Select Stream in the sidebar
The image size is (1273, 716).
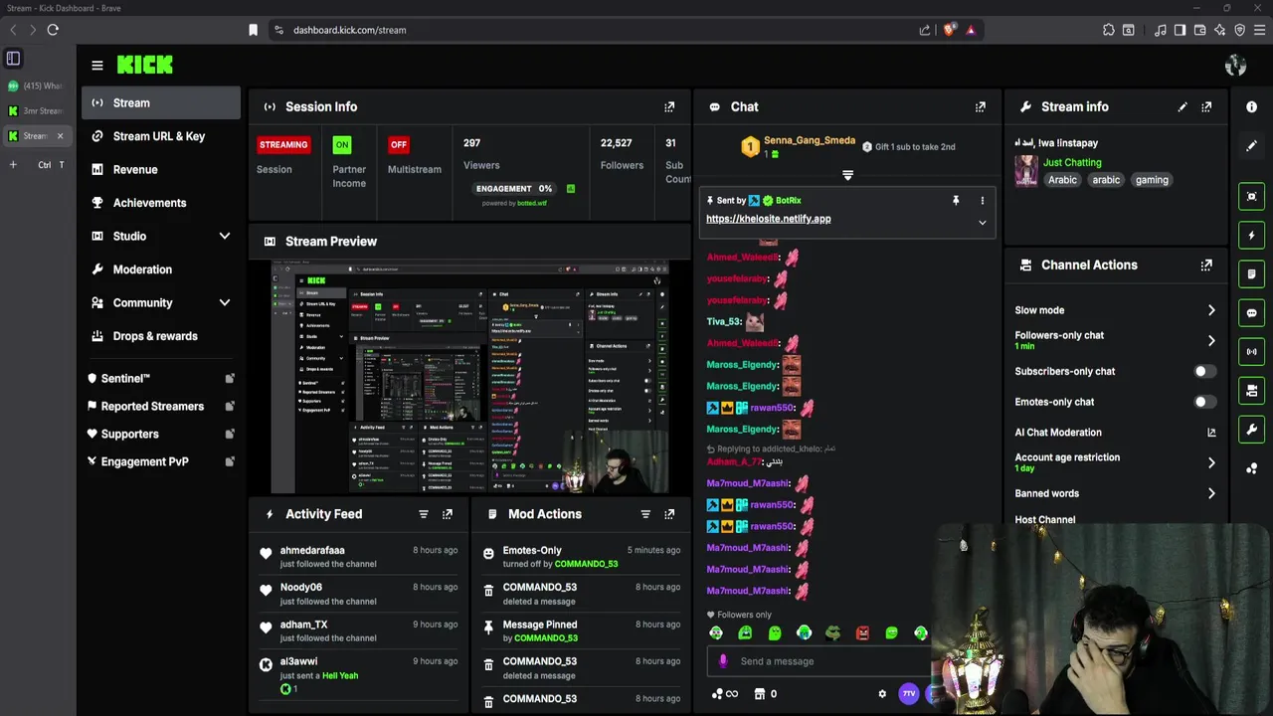click(x=161, y=102)
